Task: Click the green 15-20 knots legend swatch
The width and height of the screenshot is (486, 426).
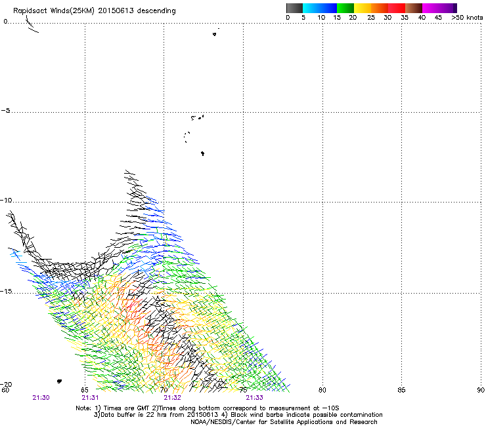Action: coord(345,8)
